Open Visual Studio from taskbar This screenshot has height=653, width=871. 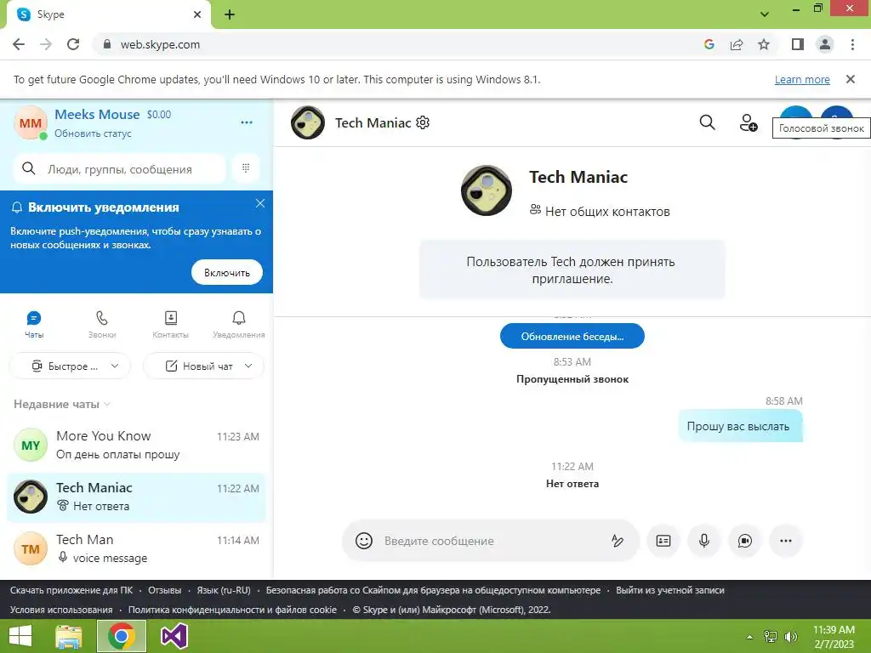click(x=174, y=636)
